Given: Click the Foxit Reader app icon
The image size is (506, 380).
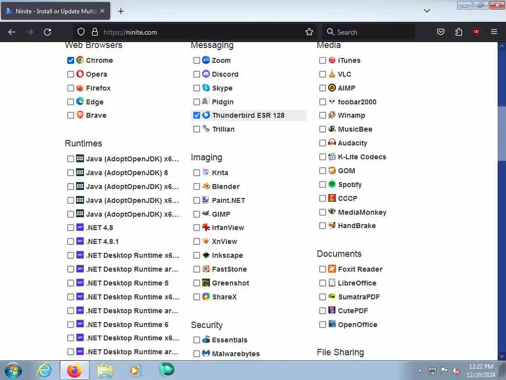Looking at the screenshot, I should click(x=332, y=269).
